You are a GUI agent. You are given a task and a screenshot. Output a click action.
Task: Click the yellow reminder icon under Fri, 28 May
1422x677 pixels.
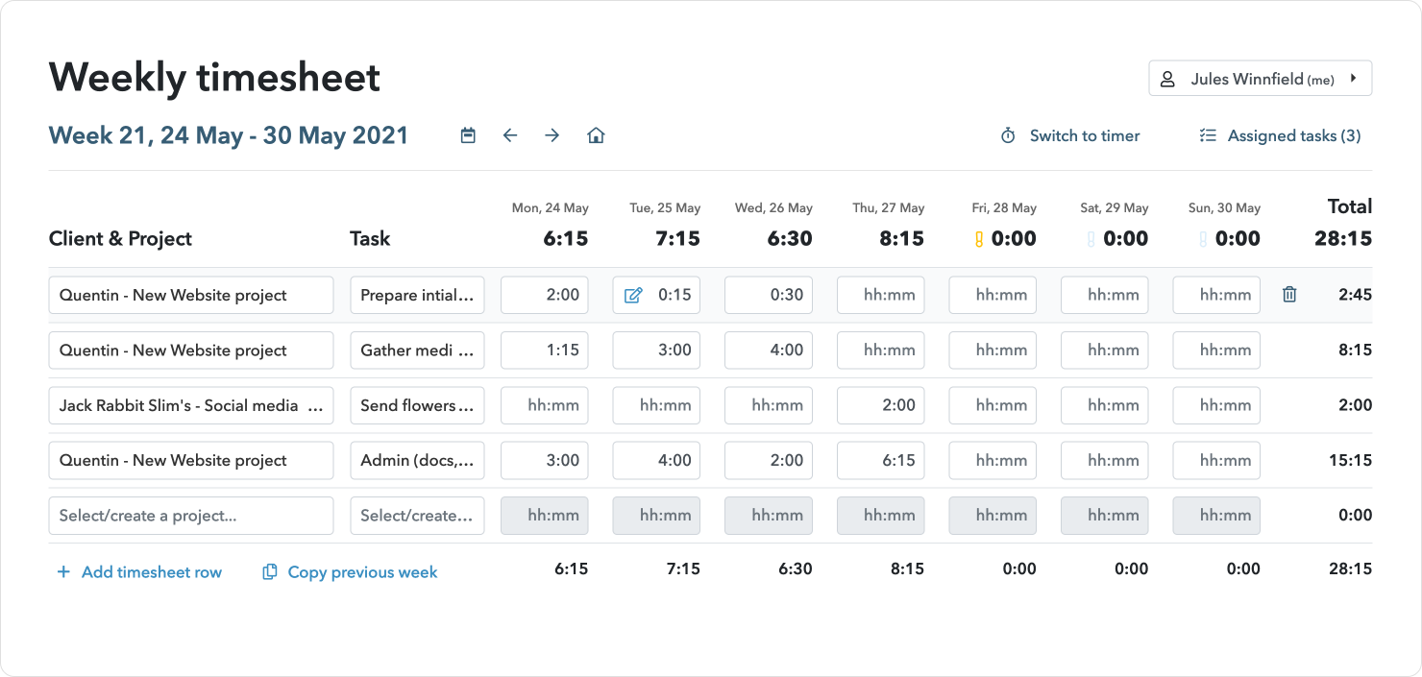(x=977, y=238)
